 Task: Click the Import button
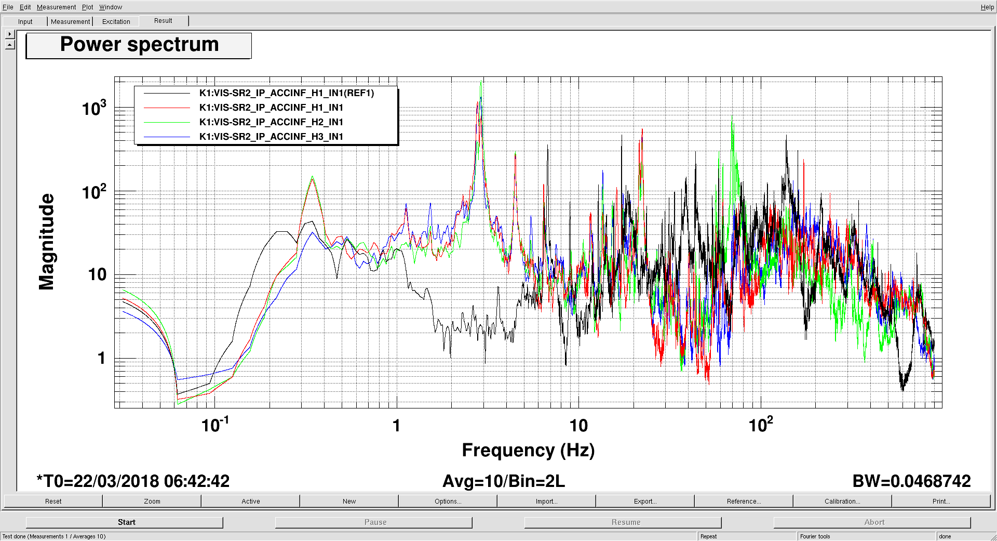[547, 501]
